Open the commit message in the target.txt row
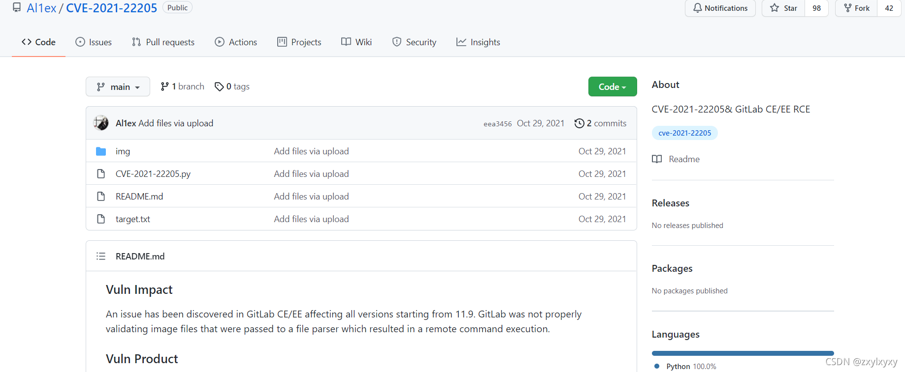 click(311, 219)
